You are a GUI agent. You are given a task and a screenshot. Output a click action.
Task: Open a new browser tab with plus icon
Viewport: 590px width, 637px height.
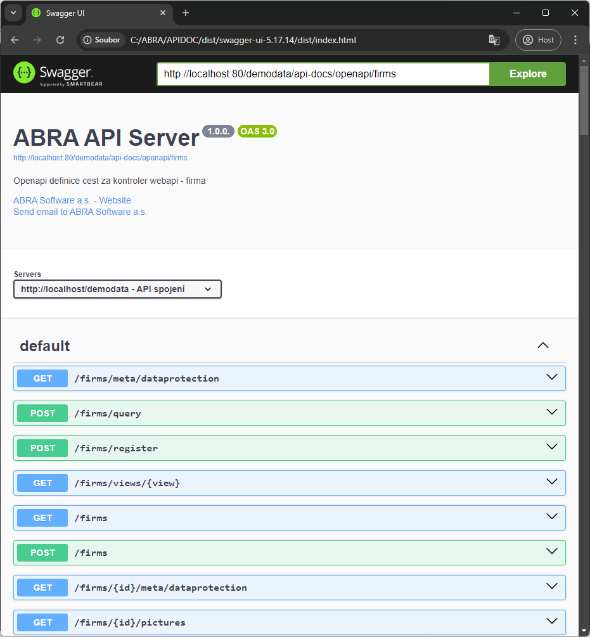(x=186, y=13)
